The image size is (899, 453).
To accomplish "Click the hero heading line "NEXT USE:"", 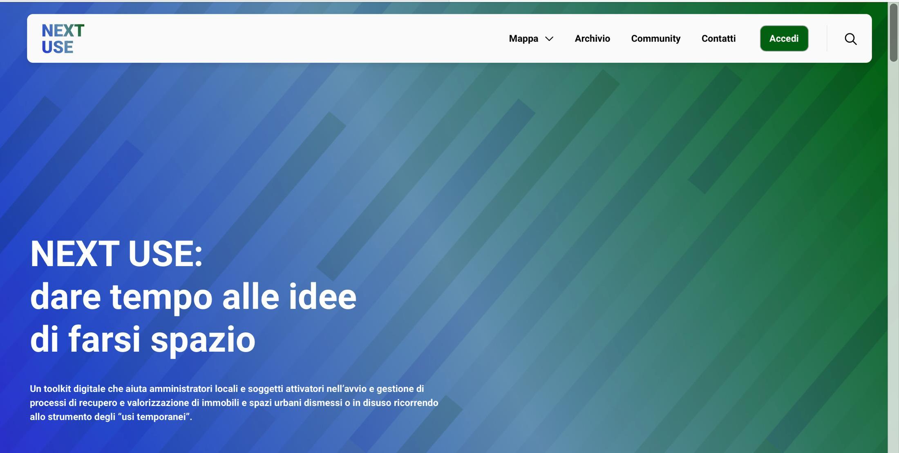I will 116,254.
